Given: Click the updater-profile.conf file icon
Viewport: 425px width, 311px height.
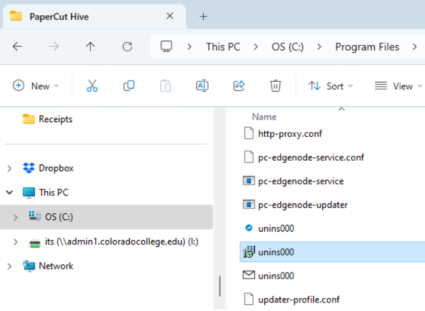Looking at the screenshot, I should [x=249, y=299].
